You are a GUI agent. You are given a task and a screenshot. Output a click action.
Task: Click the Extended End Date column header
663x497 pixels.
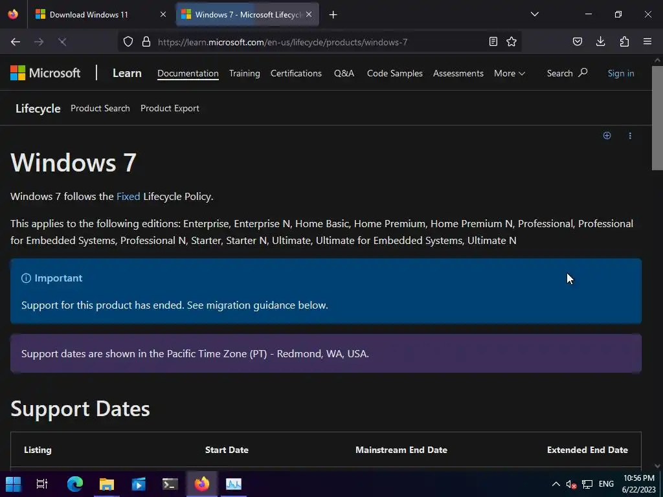tap(587, 450)
